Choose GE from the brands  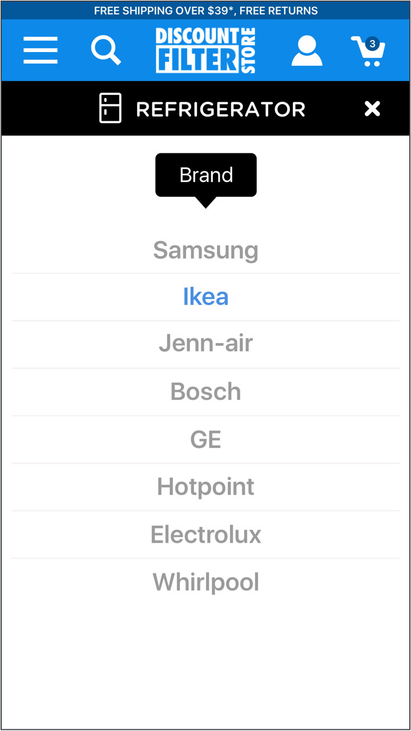pyautogui.click(x=205, y=439)
